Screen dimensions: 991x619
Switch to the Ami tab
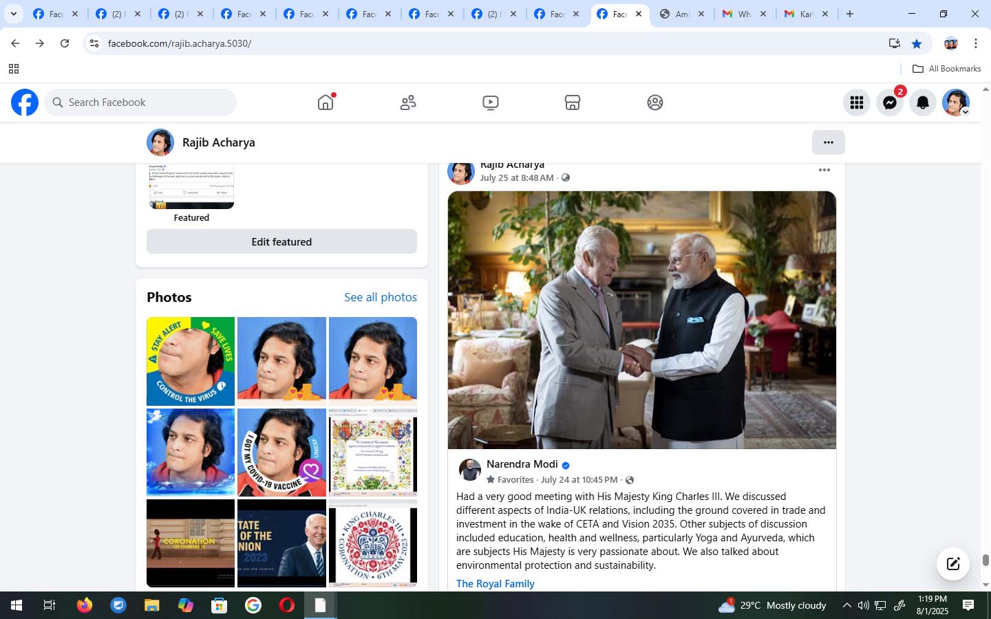(x=681, y=14)
